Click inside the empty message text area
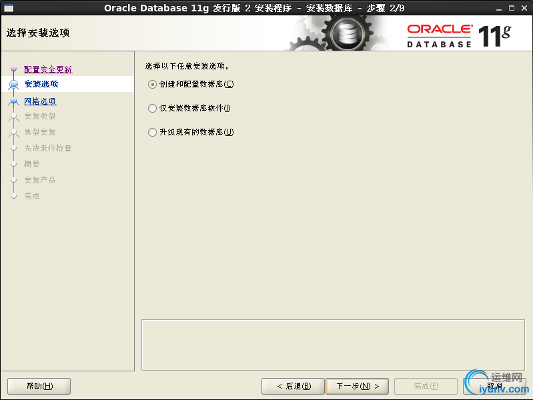Viewport: 533px width, 400px height. coord(333,345)
